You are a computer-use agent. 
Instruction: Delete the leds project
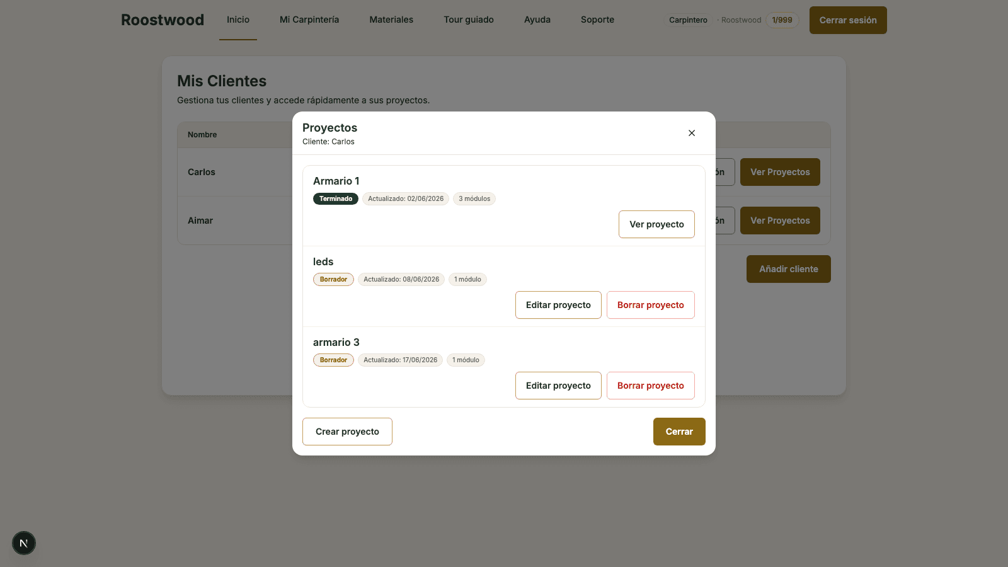650,305
